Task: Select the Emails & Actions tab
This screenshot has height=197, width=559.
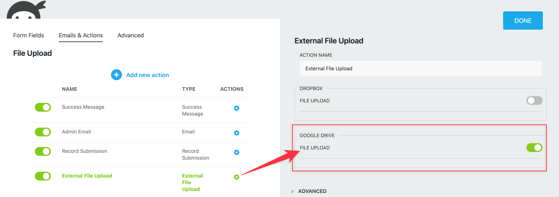Action: 81,36
